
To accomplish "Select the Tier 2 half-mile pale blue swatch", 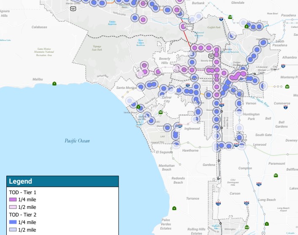I will tap(13, 230).
